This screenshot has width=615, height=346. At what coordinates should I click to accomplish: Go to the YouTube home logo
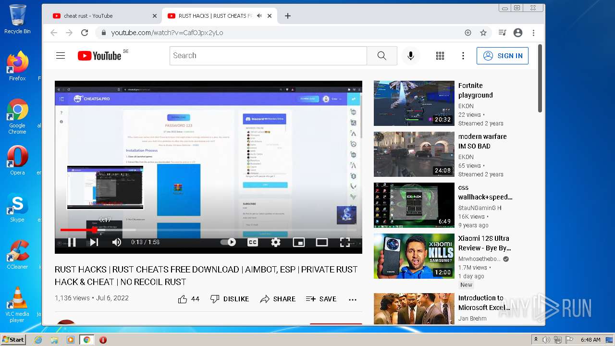pos(99,56)
